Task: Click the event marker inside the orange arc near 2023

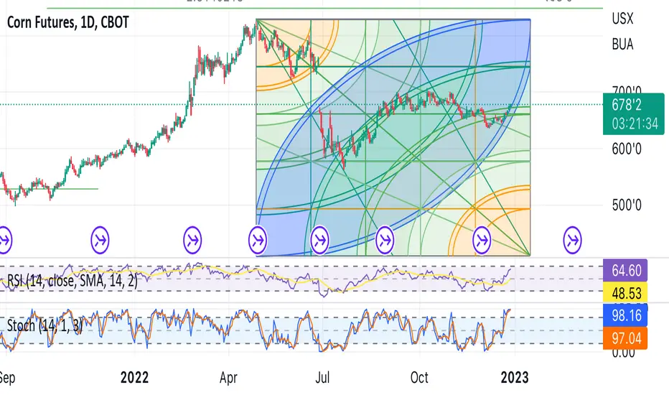Action: (482, 241)
